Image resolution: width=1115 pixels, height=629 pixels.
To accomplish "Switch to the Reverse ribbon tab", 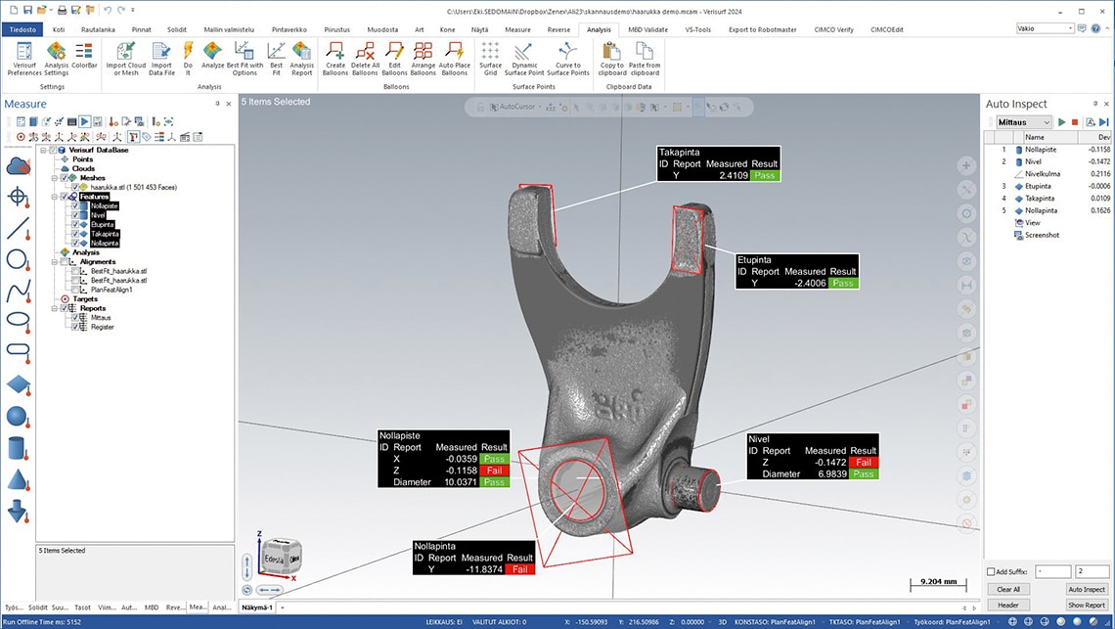I will 558,30.
